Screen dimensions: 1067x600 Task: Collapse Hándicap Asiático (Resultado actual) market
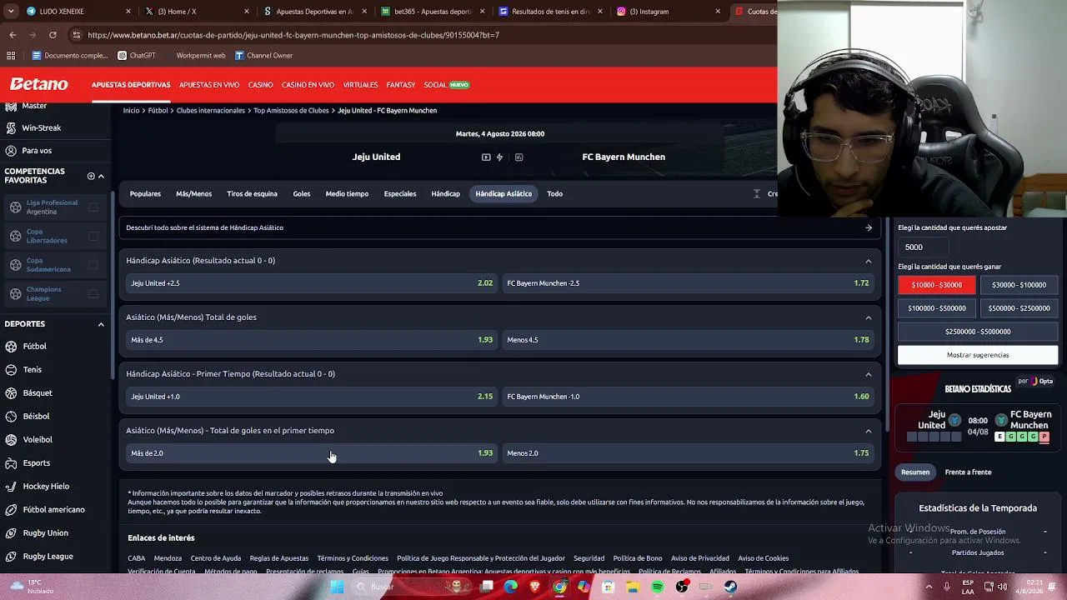tap(869, 261)
